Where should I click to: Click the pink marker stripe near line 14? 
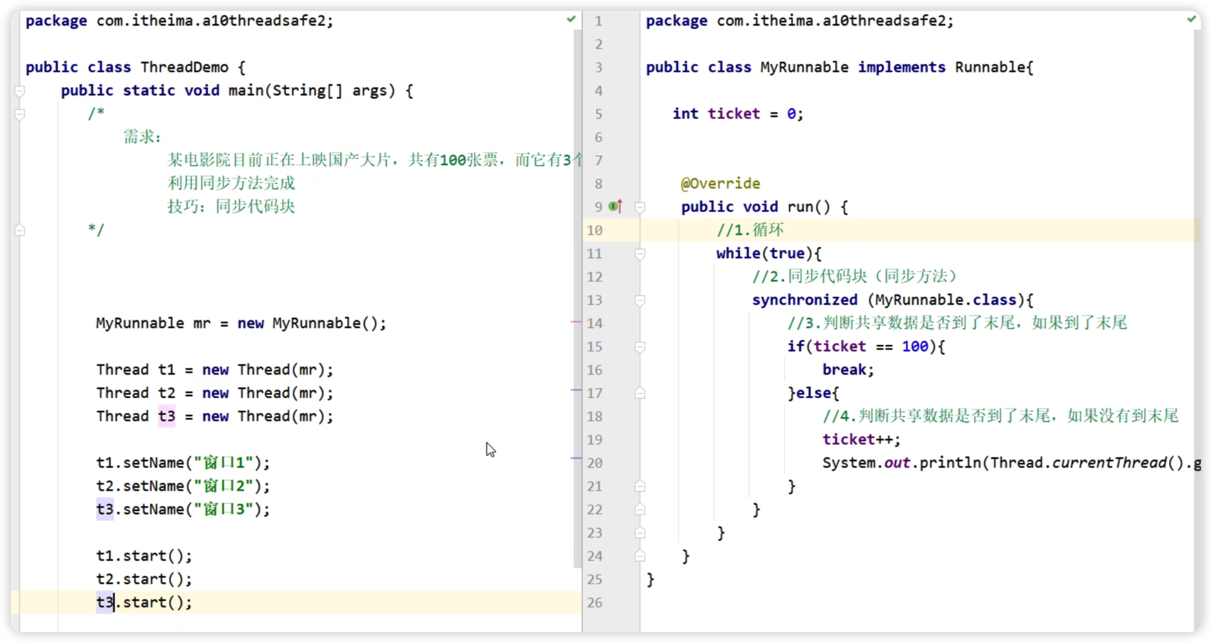[576, 322]
